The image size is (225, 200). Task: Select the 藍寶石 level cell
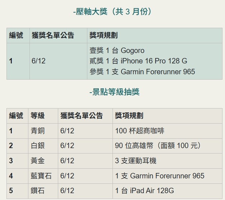pos(41,176)
